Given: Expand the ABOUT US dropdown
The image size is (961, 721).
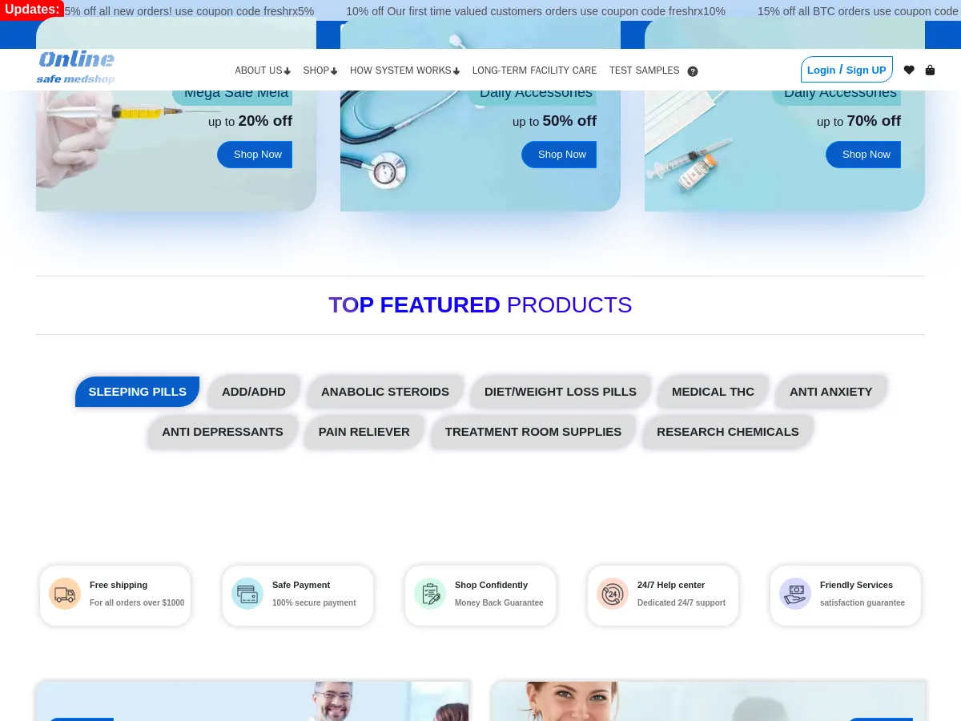Looking at the screenshot, I should tap(262, 70).
